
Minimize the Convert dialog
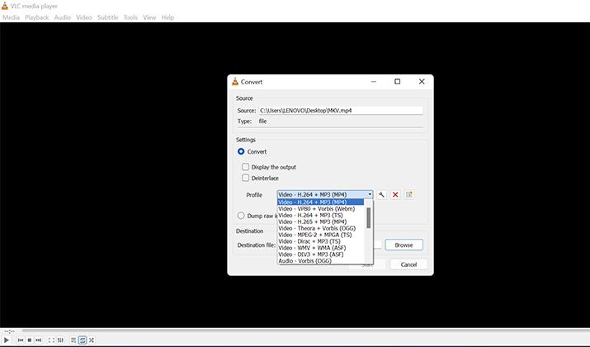tap(374, 82)
